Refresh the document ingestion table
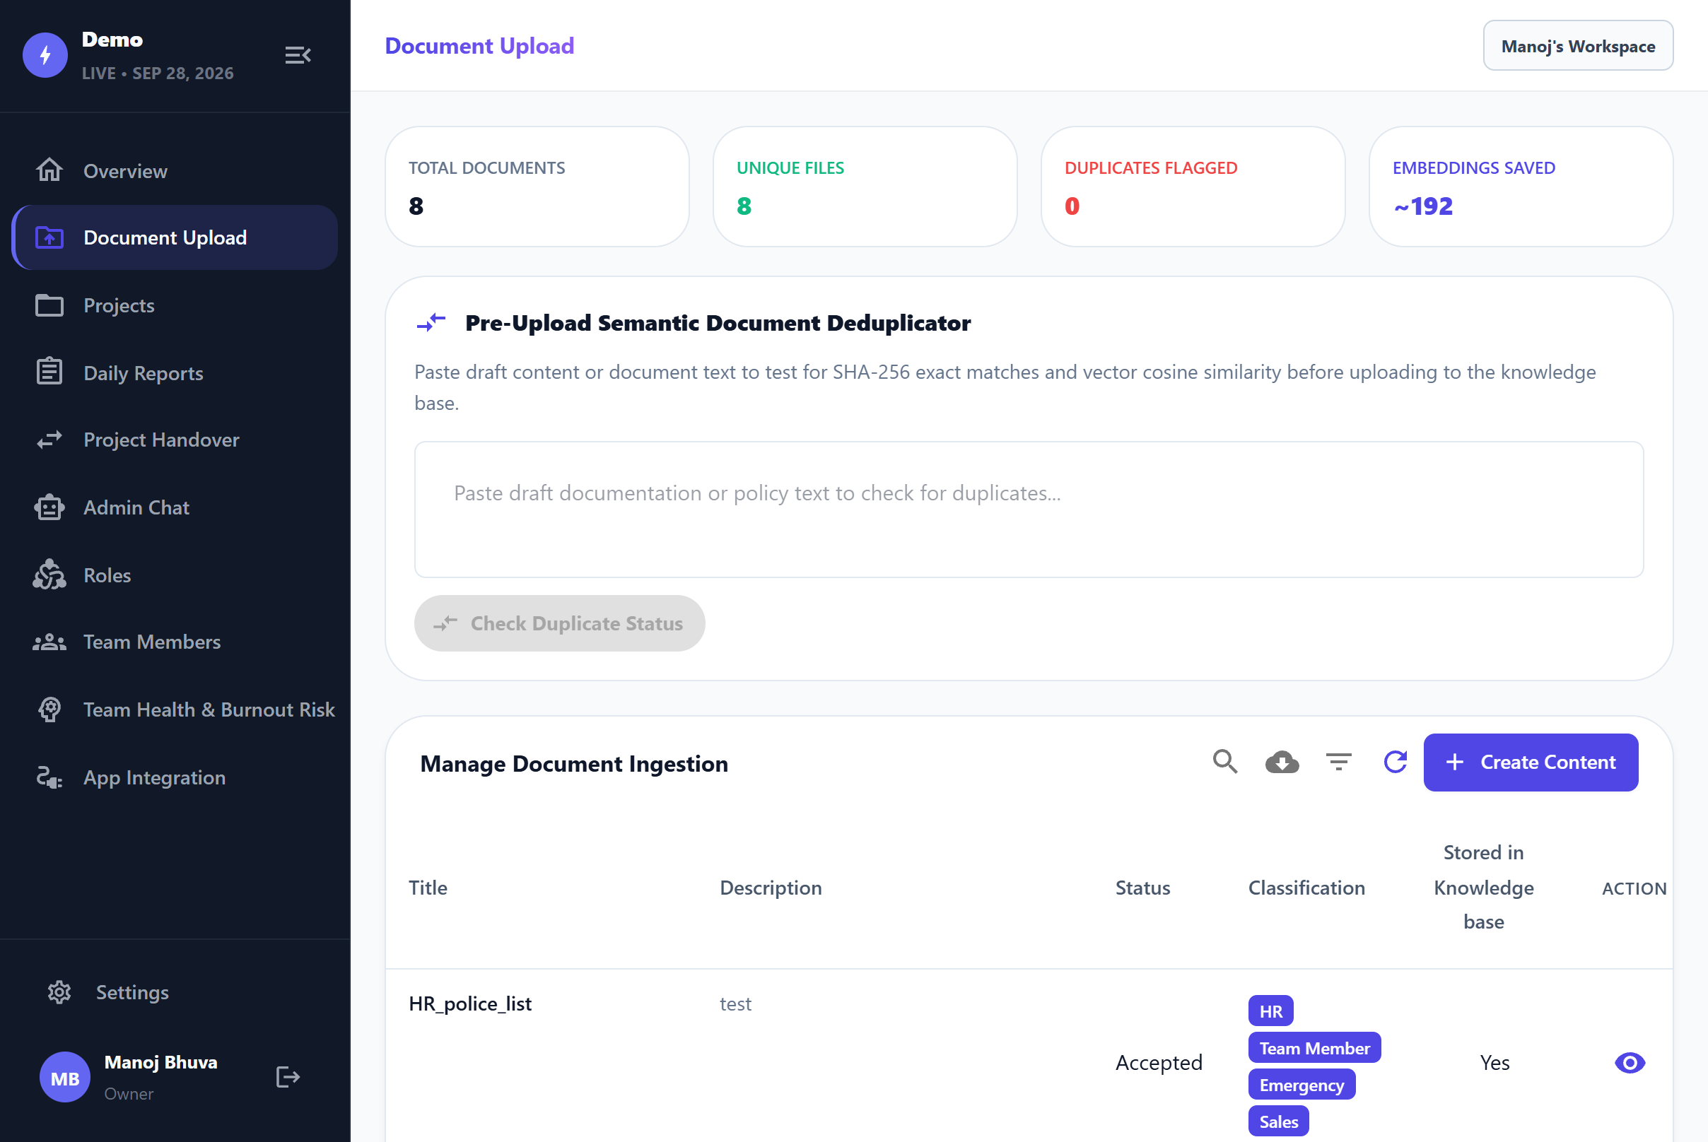Viewport: 1708px width, 1142px height. tap(1395, 762)
